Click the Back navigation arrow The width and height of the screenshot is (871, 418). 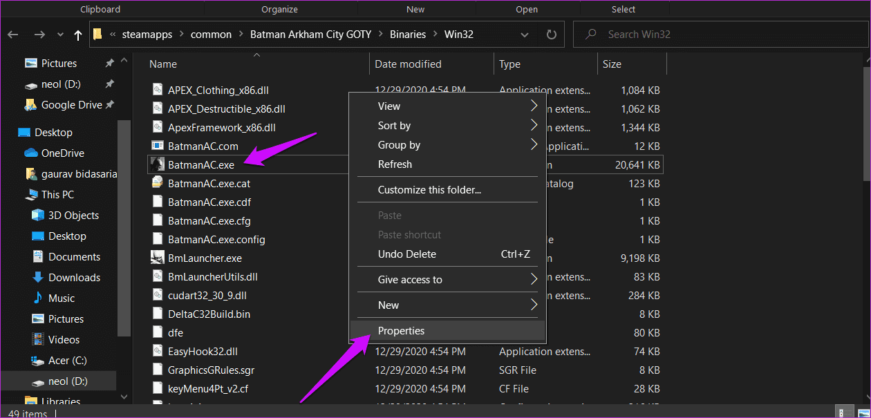pyautogui.click(x=13, y=35)
